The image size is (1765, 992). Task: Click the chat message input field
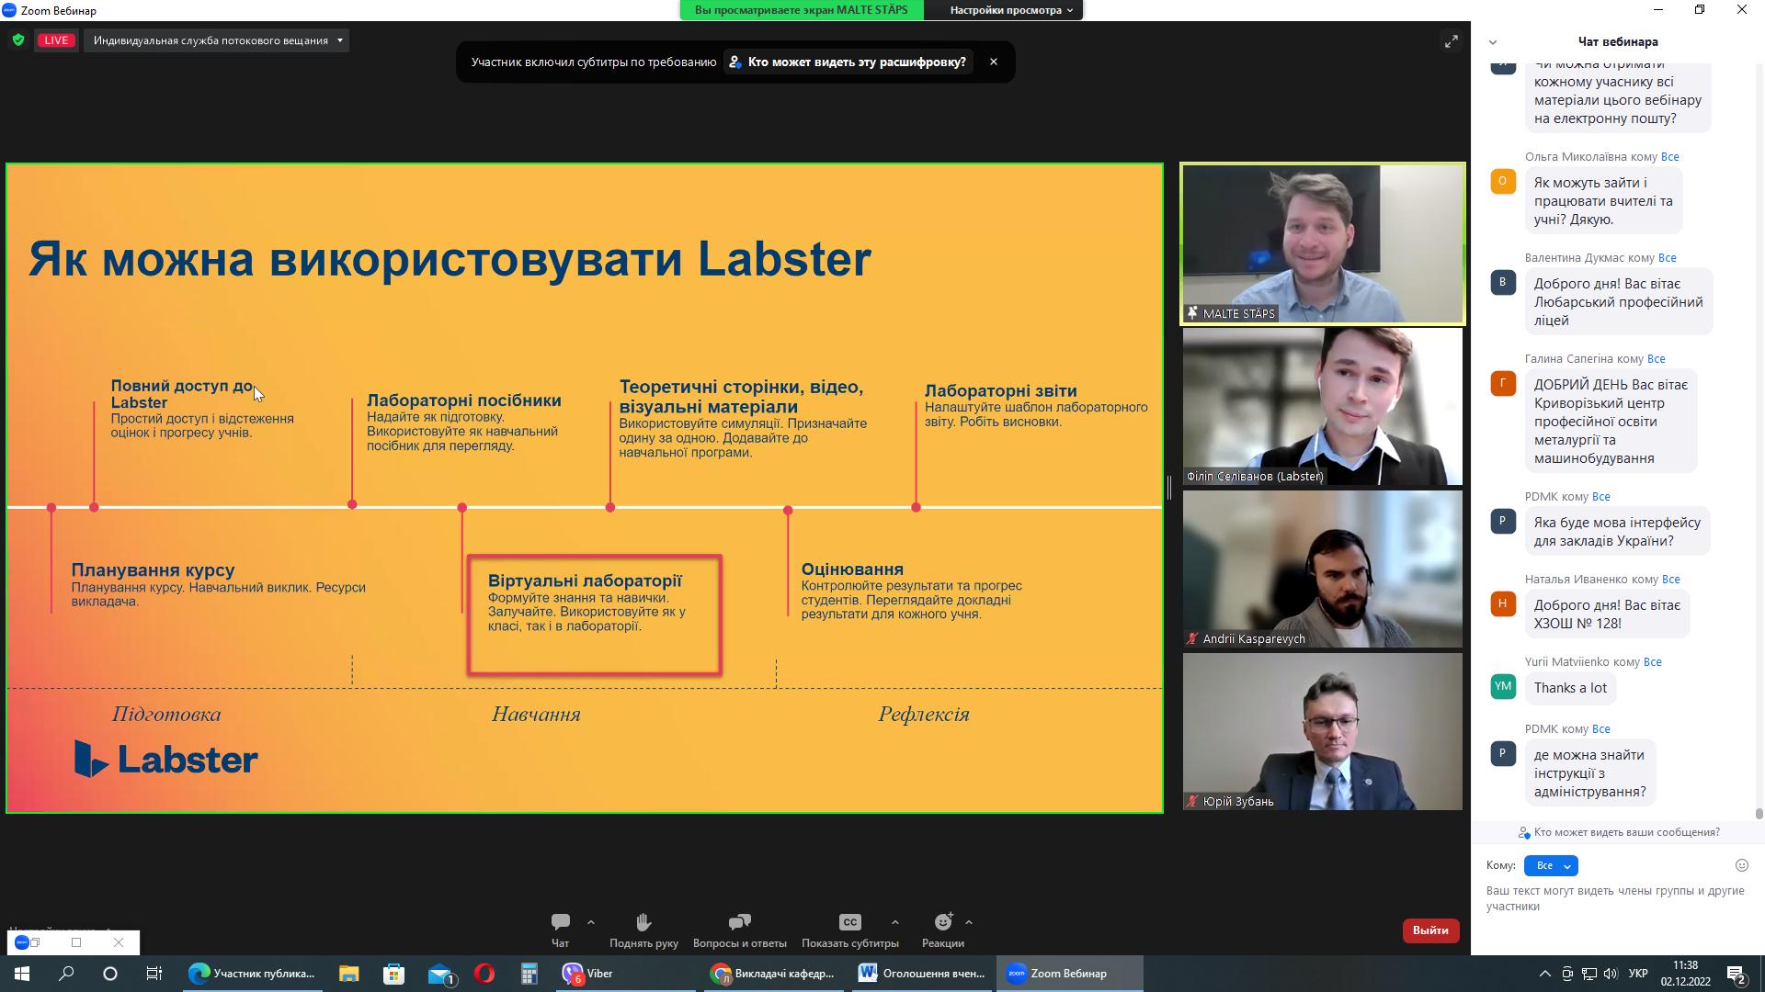click(1615, 898)
